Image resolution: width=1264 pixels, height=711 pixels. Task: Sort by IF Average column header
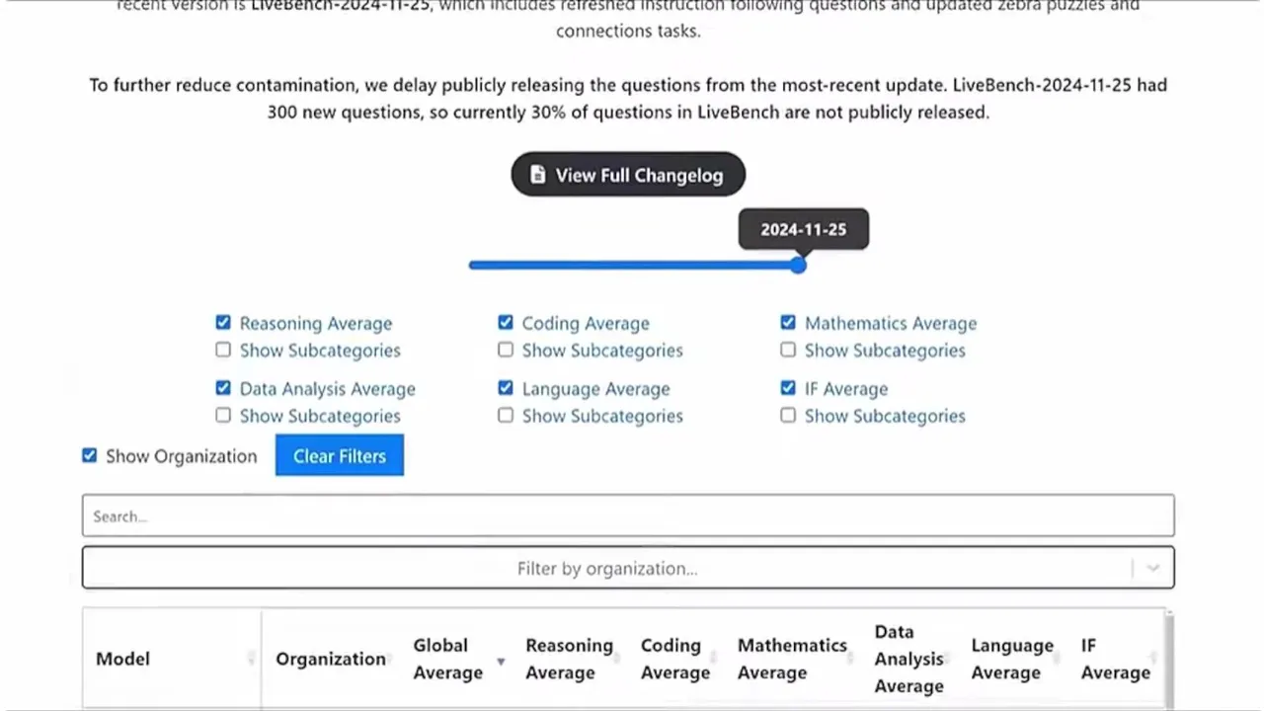click(1115, 659)
